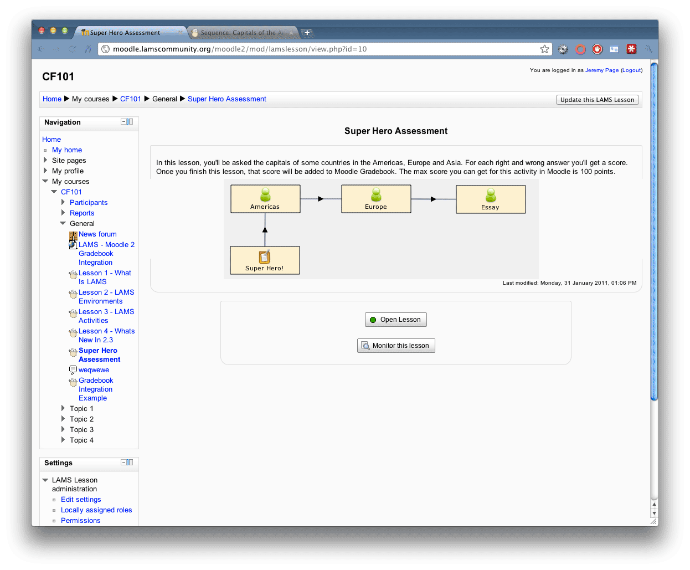Screen dimensions: 690x570
Task: Click the Europe activity icon
Action: pyautogui.click(x=376, y=194)
